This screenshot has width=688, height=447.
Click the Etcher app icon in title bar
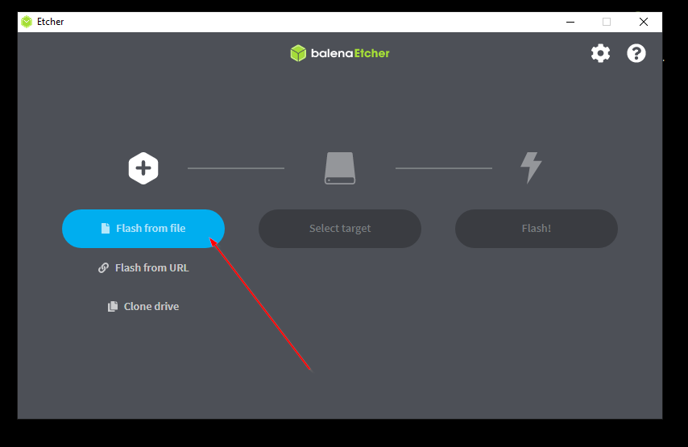coord(27,22)
